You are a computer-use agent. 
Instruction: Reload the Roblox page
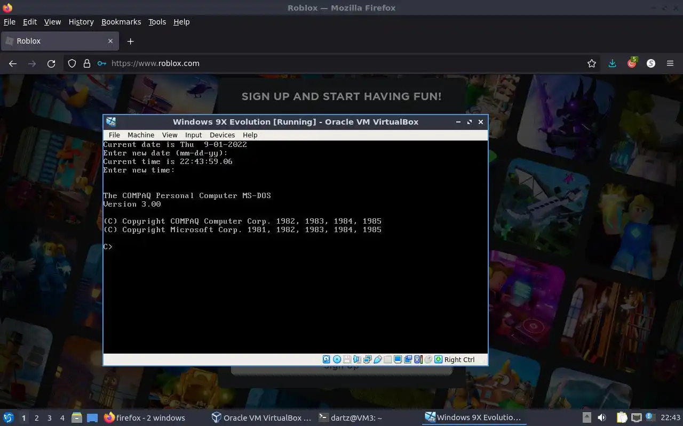pyautogui.click(x=51, y=63)
